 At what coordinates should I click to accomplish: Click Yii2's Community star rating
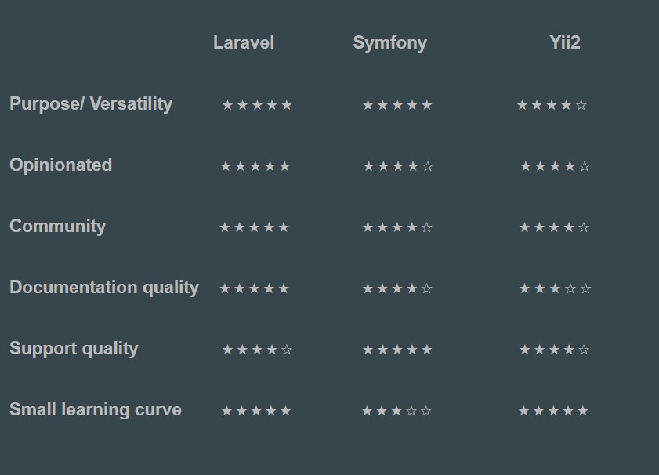(554, 227)
